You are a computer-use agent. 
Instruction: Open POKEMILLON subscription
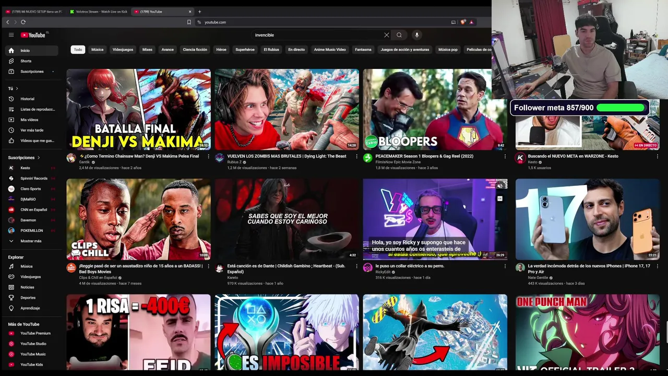31,230
